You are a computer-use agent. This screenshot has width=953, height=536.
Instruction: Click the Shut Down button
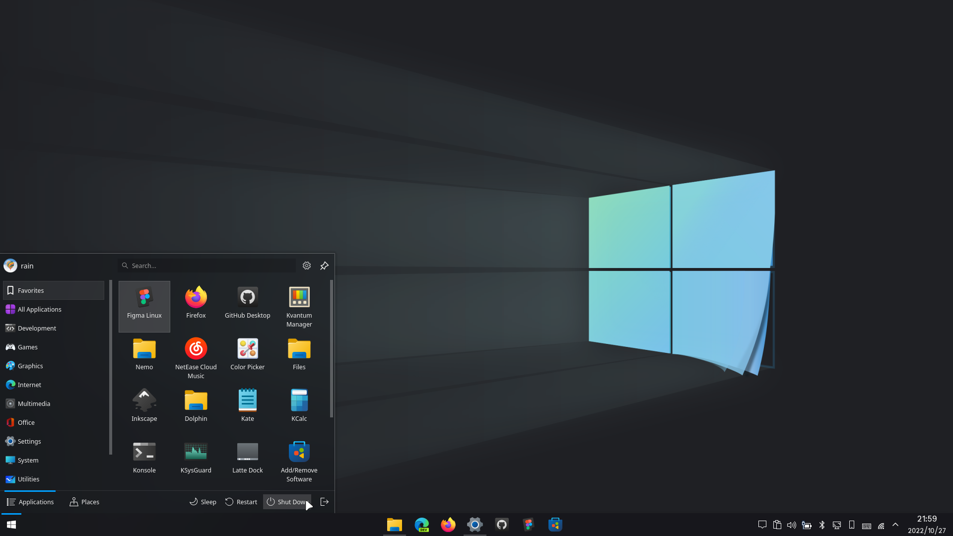(x=287, y=502)
